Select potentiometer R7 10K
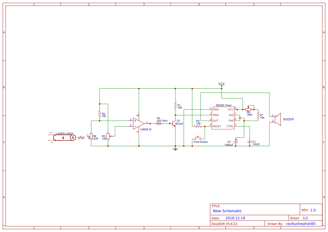The width and height of the screenshot is (328, 232). click(x=258, y=116)
